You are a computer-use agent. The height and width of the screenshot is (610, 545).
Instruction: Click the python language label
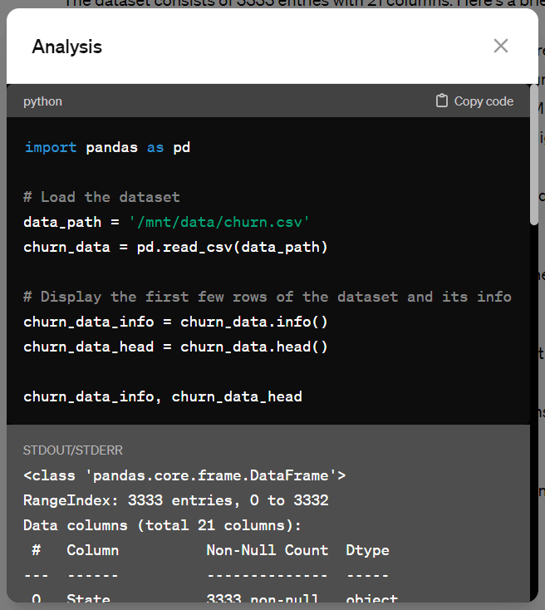point(42,101)
